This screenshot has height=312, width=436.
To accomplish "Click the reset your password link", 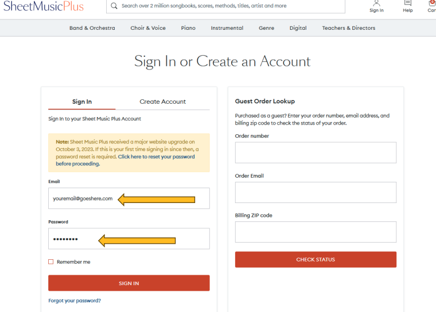I will [156, 157].
